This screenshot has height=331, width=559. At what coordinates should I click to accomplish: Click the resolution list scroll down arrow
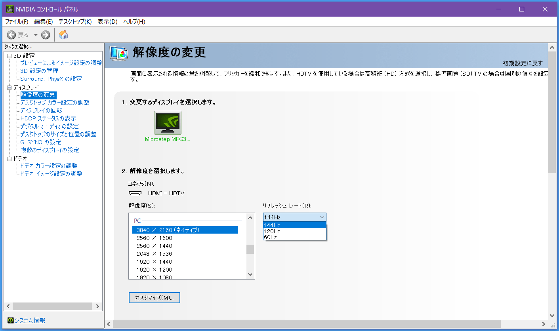(x=250, y=274)
